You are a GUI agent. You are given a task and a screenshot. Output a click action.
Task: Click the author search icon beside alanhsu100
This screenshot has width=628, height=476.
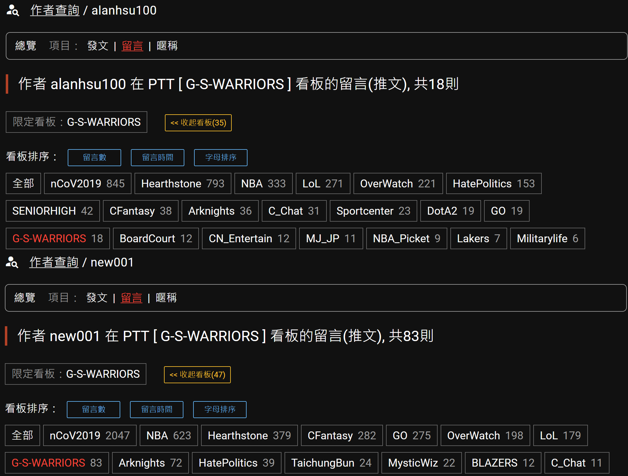[x=13, y=10]
